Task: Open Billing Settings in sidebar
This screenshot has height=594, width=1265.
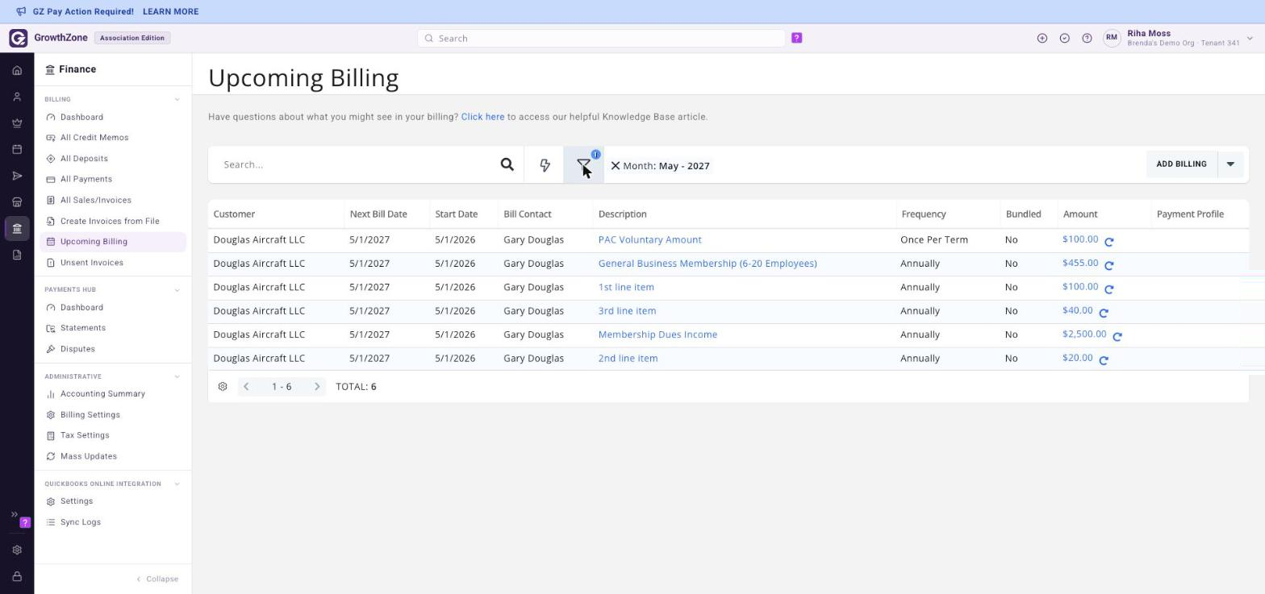Action: tap(90, 415)
